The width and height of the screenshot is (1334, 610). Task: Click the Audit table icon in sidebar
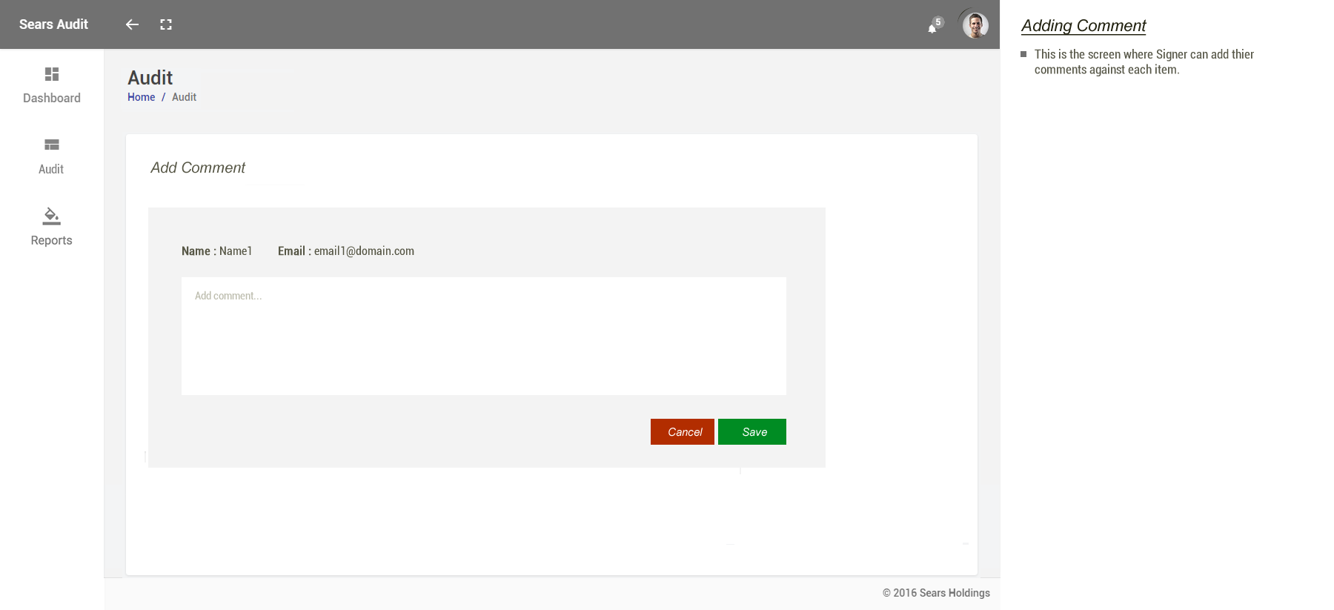[52, 145]
